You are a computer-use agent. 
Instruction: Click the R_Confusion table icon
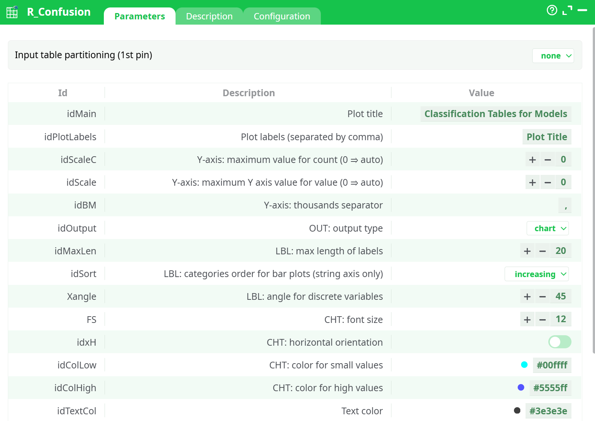coord(12,12)
